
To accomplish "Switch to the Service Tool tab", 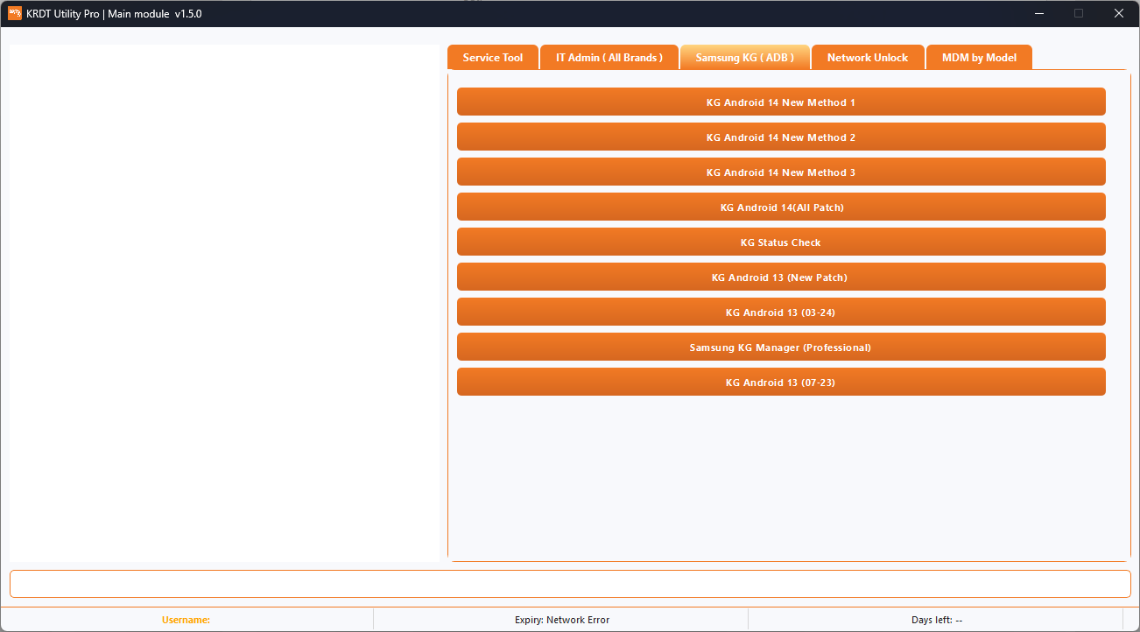I will [x=492, y=57].
